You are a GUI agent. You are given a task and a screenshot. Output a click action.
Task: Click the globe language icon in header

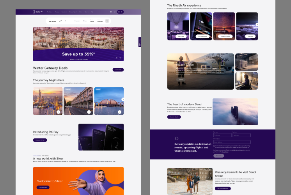pos(111,12)
